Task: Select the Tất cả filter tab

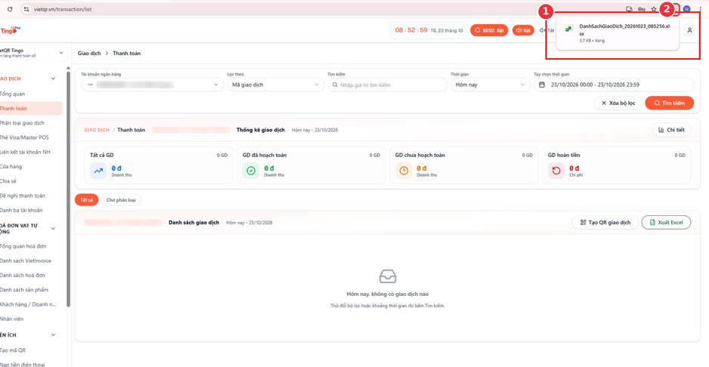Action: click(87, 200)
